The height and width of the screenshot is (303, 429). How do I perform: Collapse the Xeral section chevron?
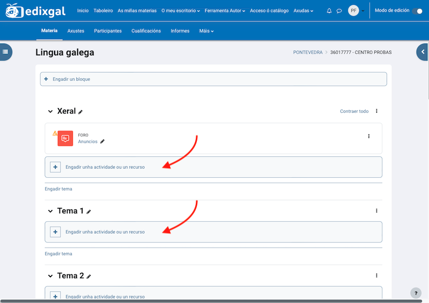[50, 112]
